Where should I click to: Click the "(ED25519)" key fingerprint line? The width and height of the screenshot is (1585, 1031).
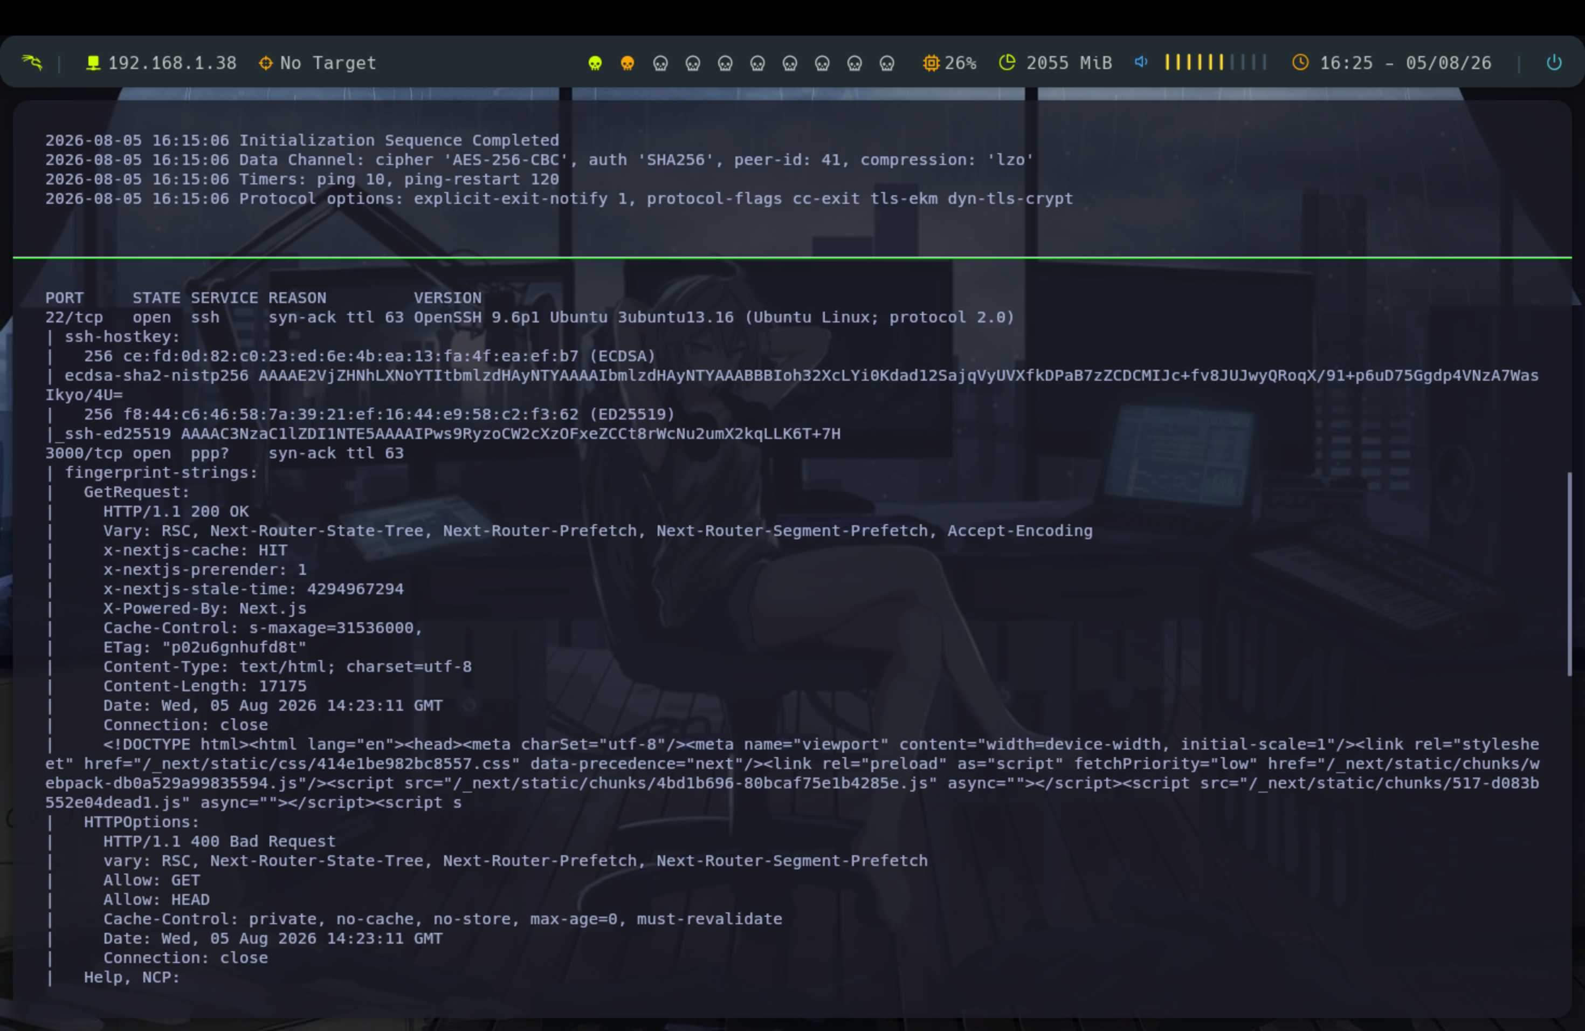(x=380, y=414)
